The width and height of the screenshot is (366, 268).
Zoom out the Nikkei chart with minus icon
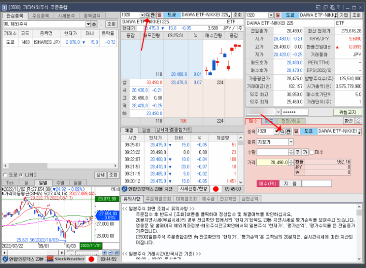(x=110, y=253)
